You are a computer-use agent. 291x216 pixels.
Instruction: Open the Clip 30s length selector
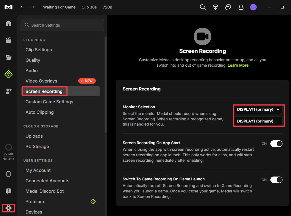click(x=89, y=7)
